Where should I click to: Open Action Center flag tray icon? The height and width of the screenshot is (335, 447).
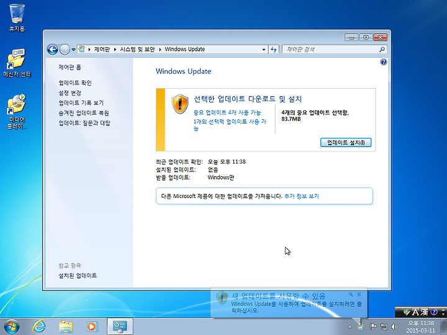pyautogui.click(x=373, y=327)
